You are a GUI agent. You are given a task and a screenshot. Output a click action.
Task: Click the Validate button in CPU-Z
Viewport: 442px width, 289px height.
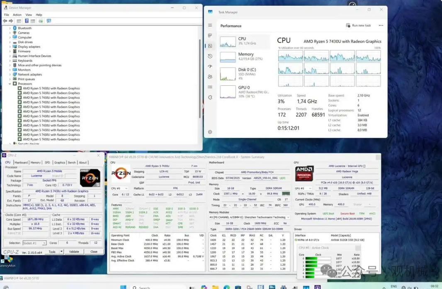click(x=74, y=252)
